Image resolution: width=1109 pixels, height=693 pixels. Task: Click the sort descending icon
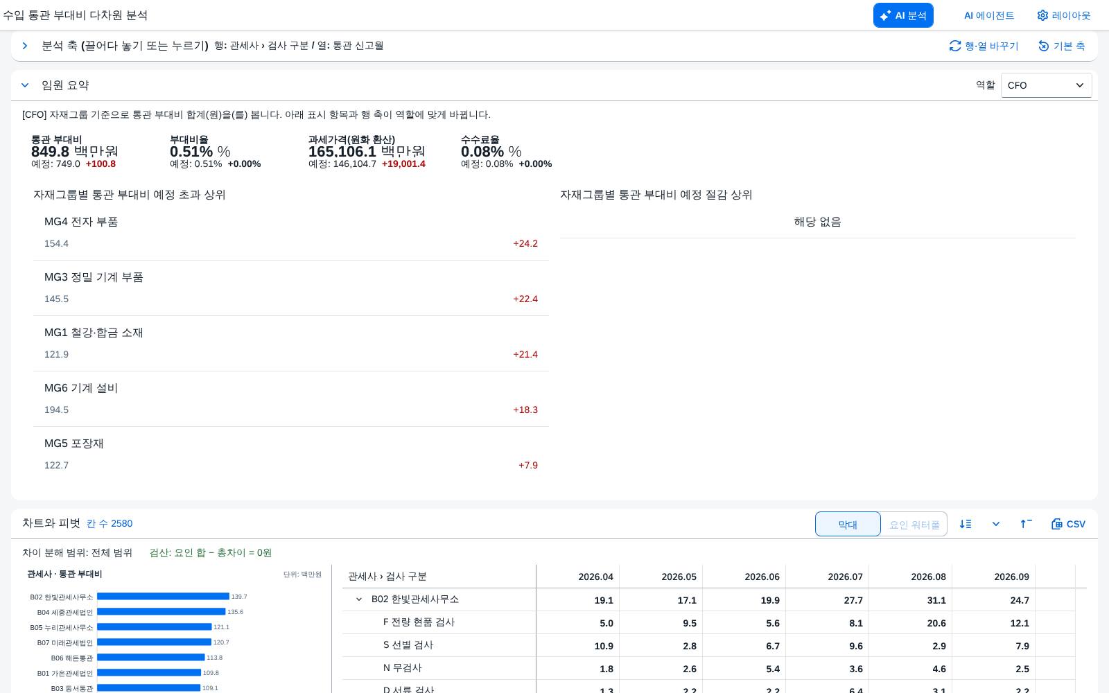966,524
